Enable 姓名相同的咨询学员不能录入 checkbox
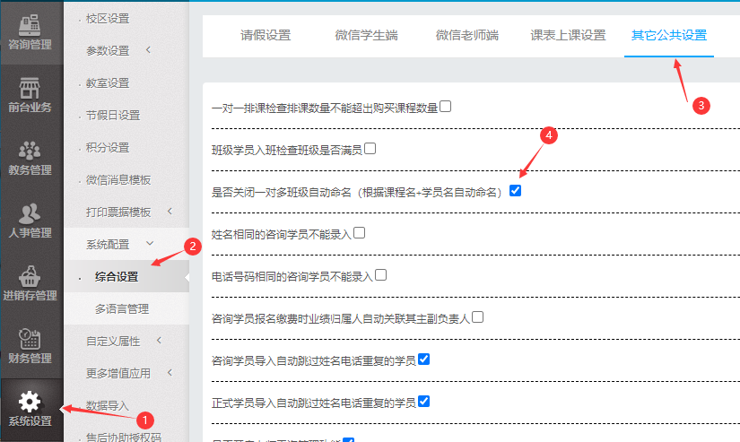Screen dimensions: 740x442 pyautogui.click(x=359, y=232)
